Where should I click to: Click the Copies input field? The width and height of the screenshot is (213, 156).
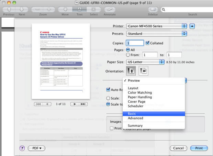[135, 43]
